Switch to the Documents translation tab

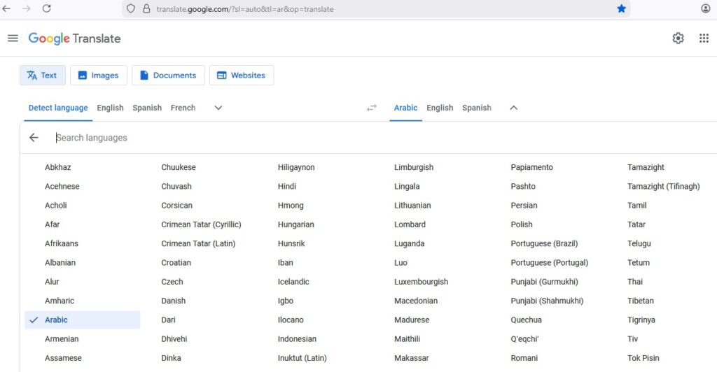pyautogui.click(x=168, y=76)
